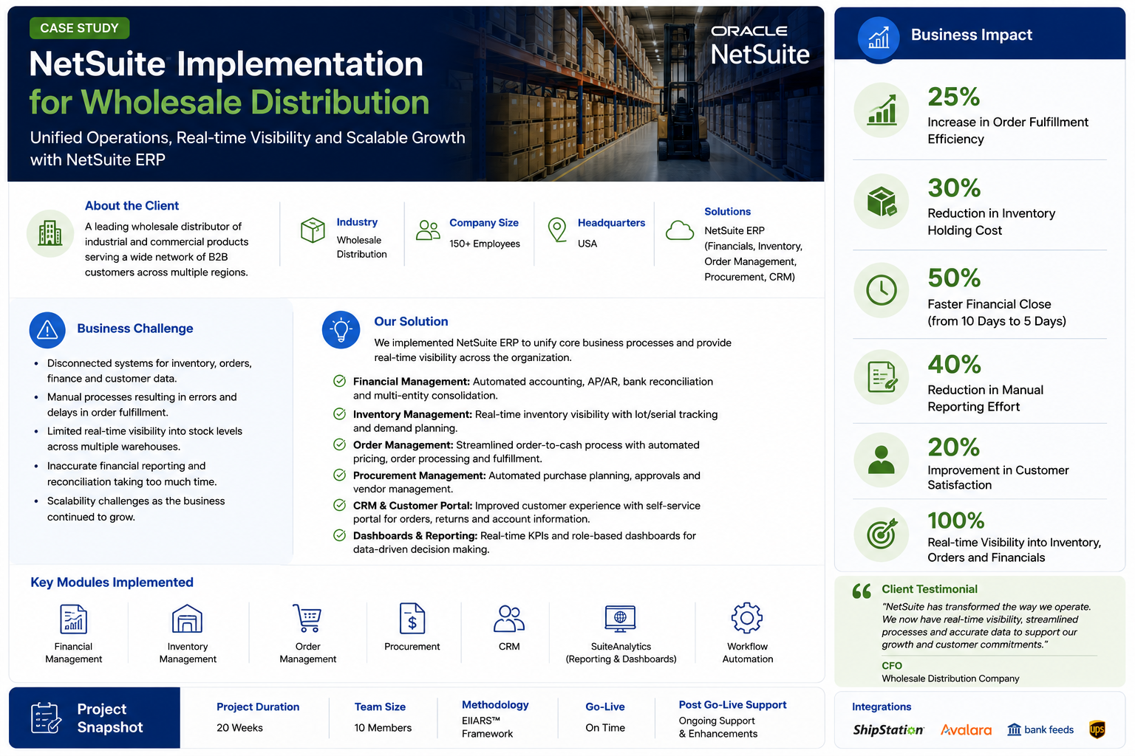Click the person icon beside 20%
The width and height of the screenshot is (1135, 756).
point(882,460)
